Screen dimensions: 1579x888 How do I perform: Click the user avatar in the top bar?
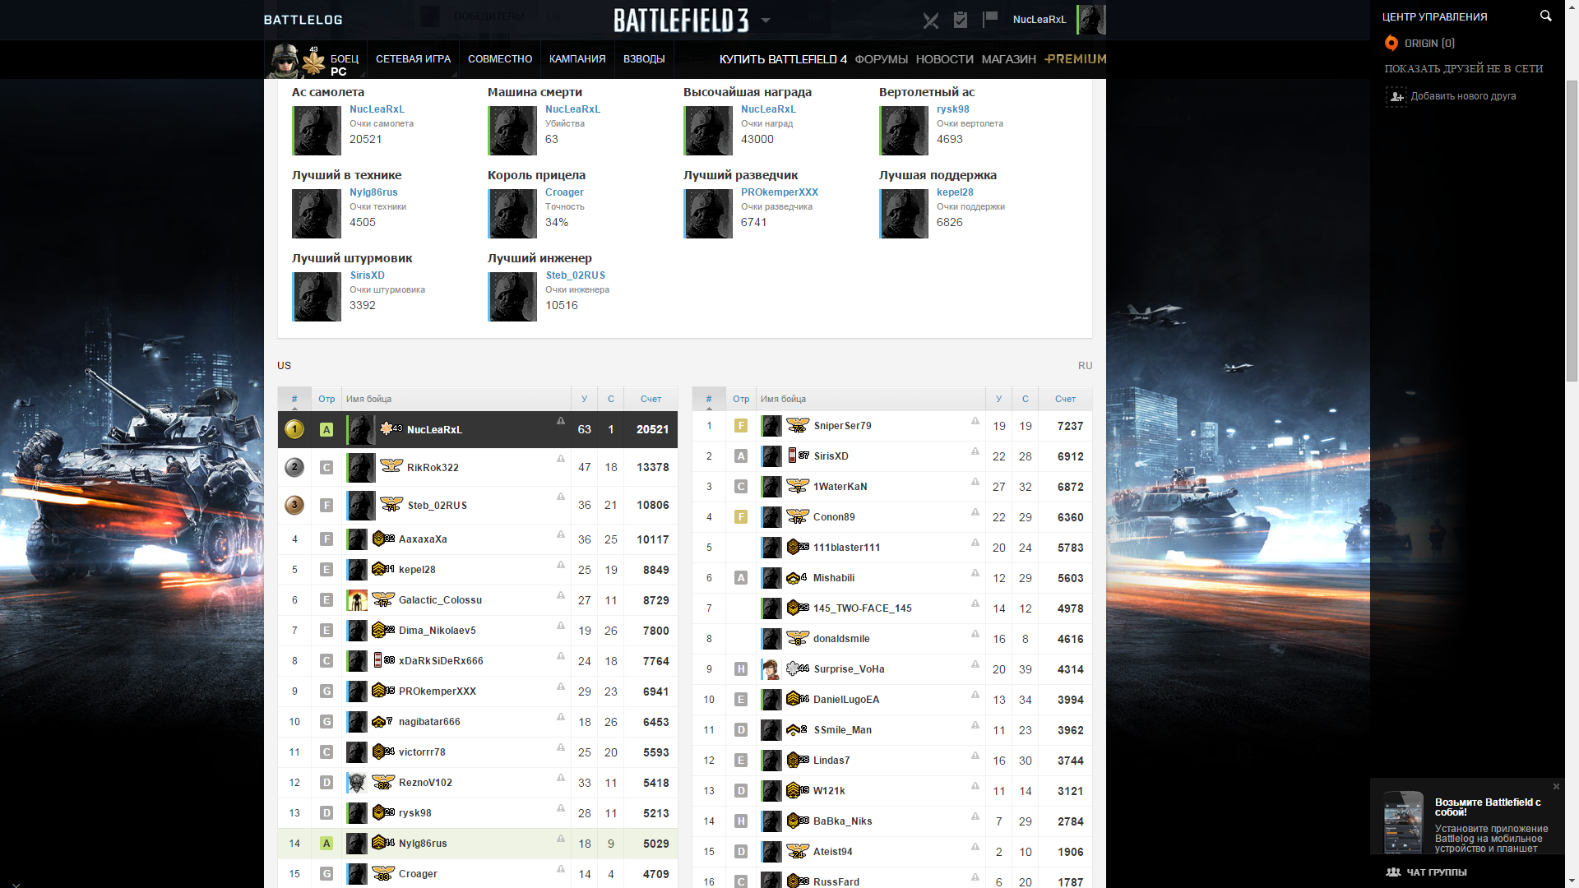1091,20
